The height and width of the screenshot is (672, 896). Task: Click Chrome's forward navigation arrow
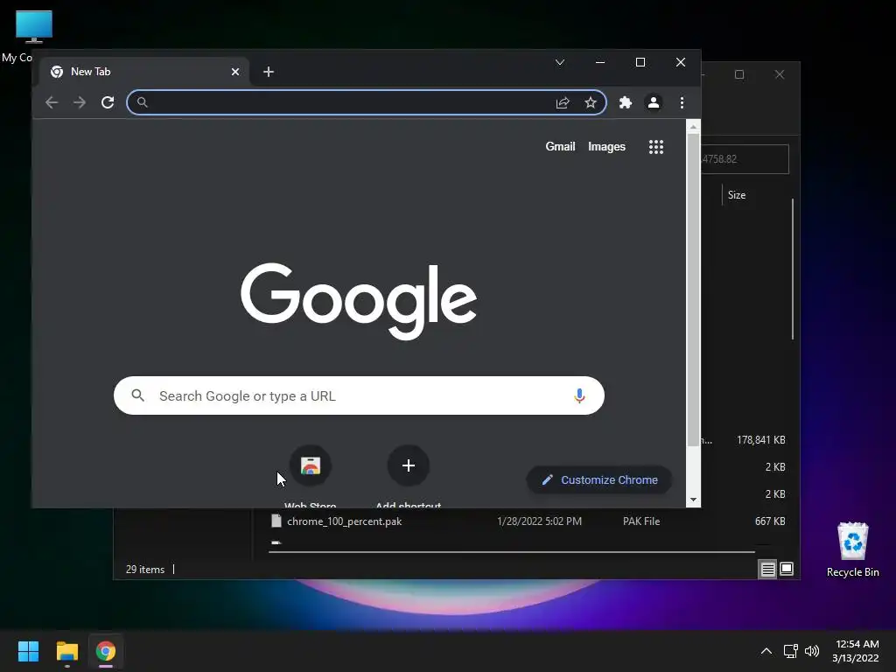pos(80,102)
